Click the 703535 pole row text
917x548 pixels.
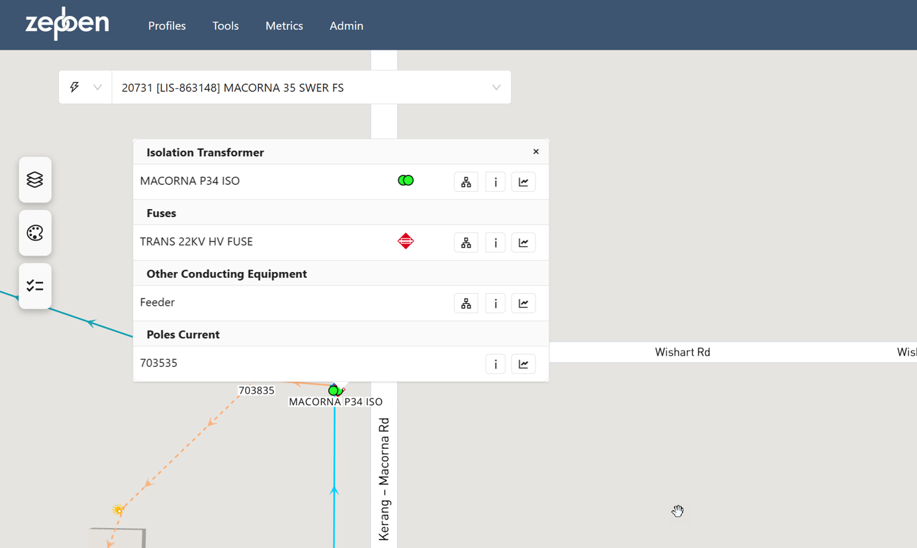point(159,363)
